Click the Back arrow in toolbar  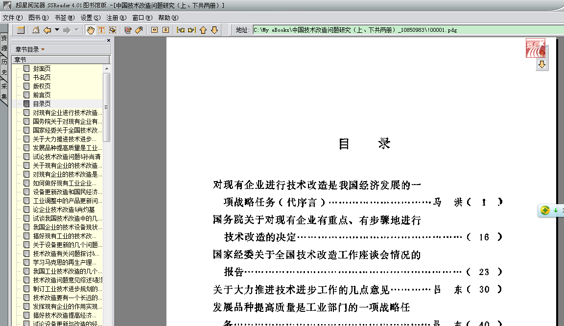(x=47, y=30)
